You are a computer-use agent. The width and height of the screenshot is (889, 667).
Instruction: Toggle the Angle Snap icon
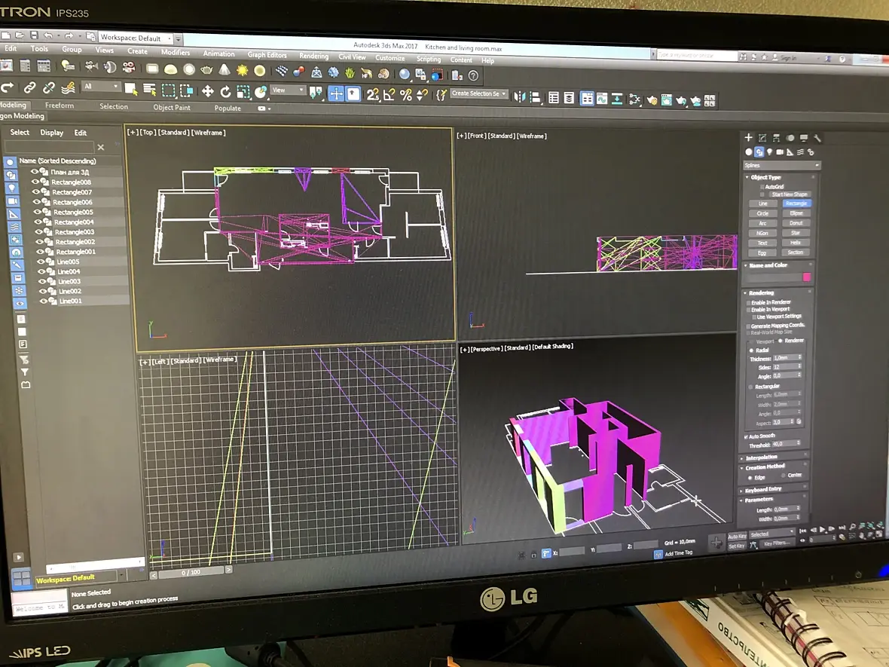coord(389,95)
